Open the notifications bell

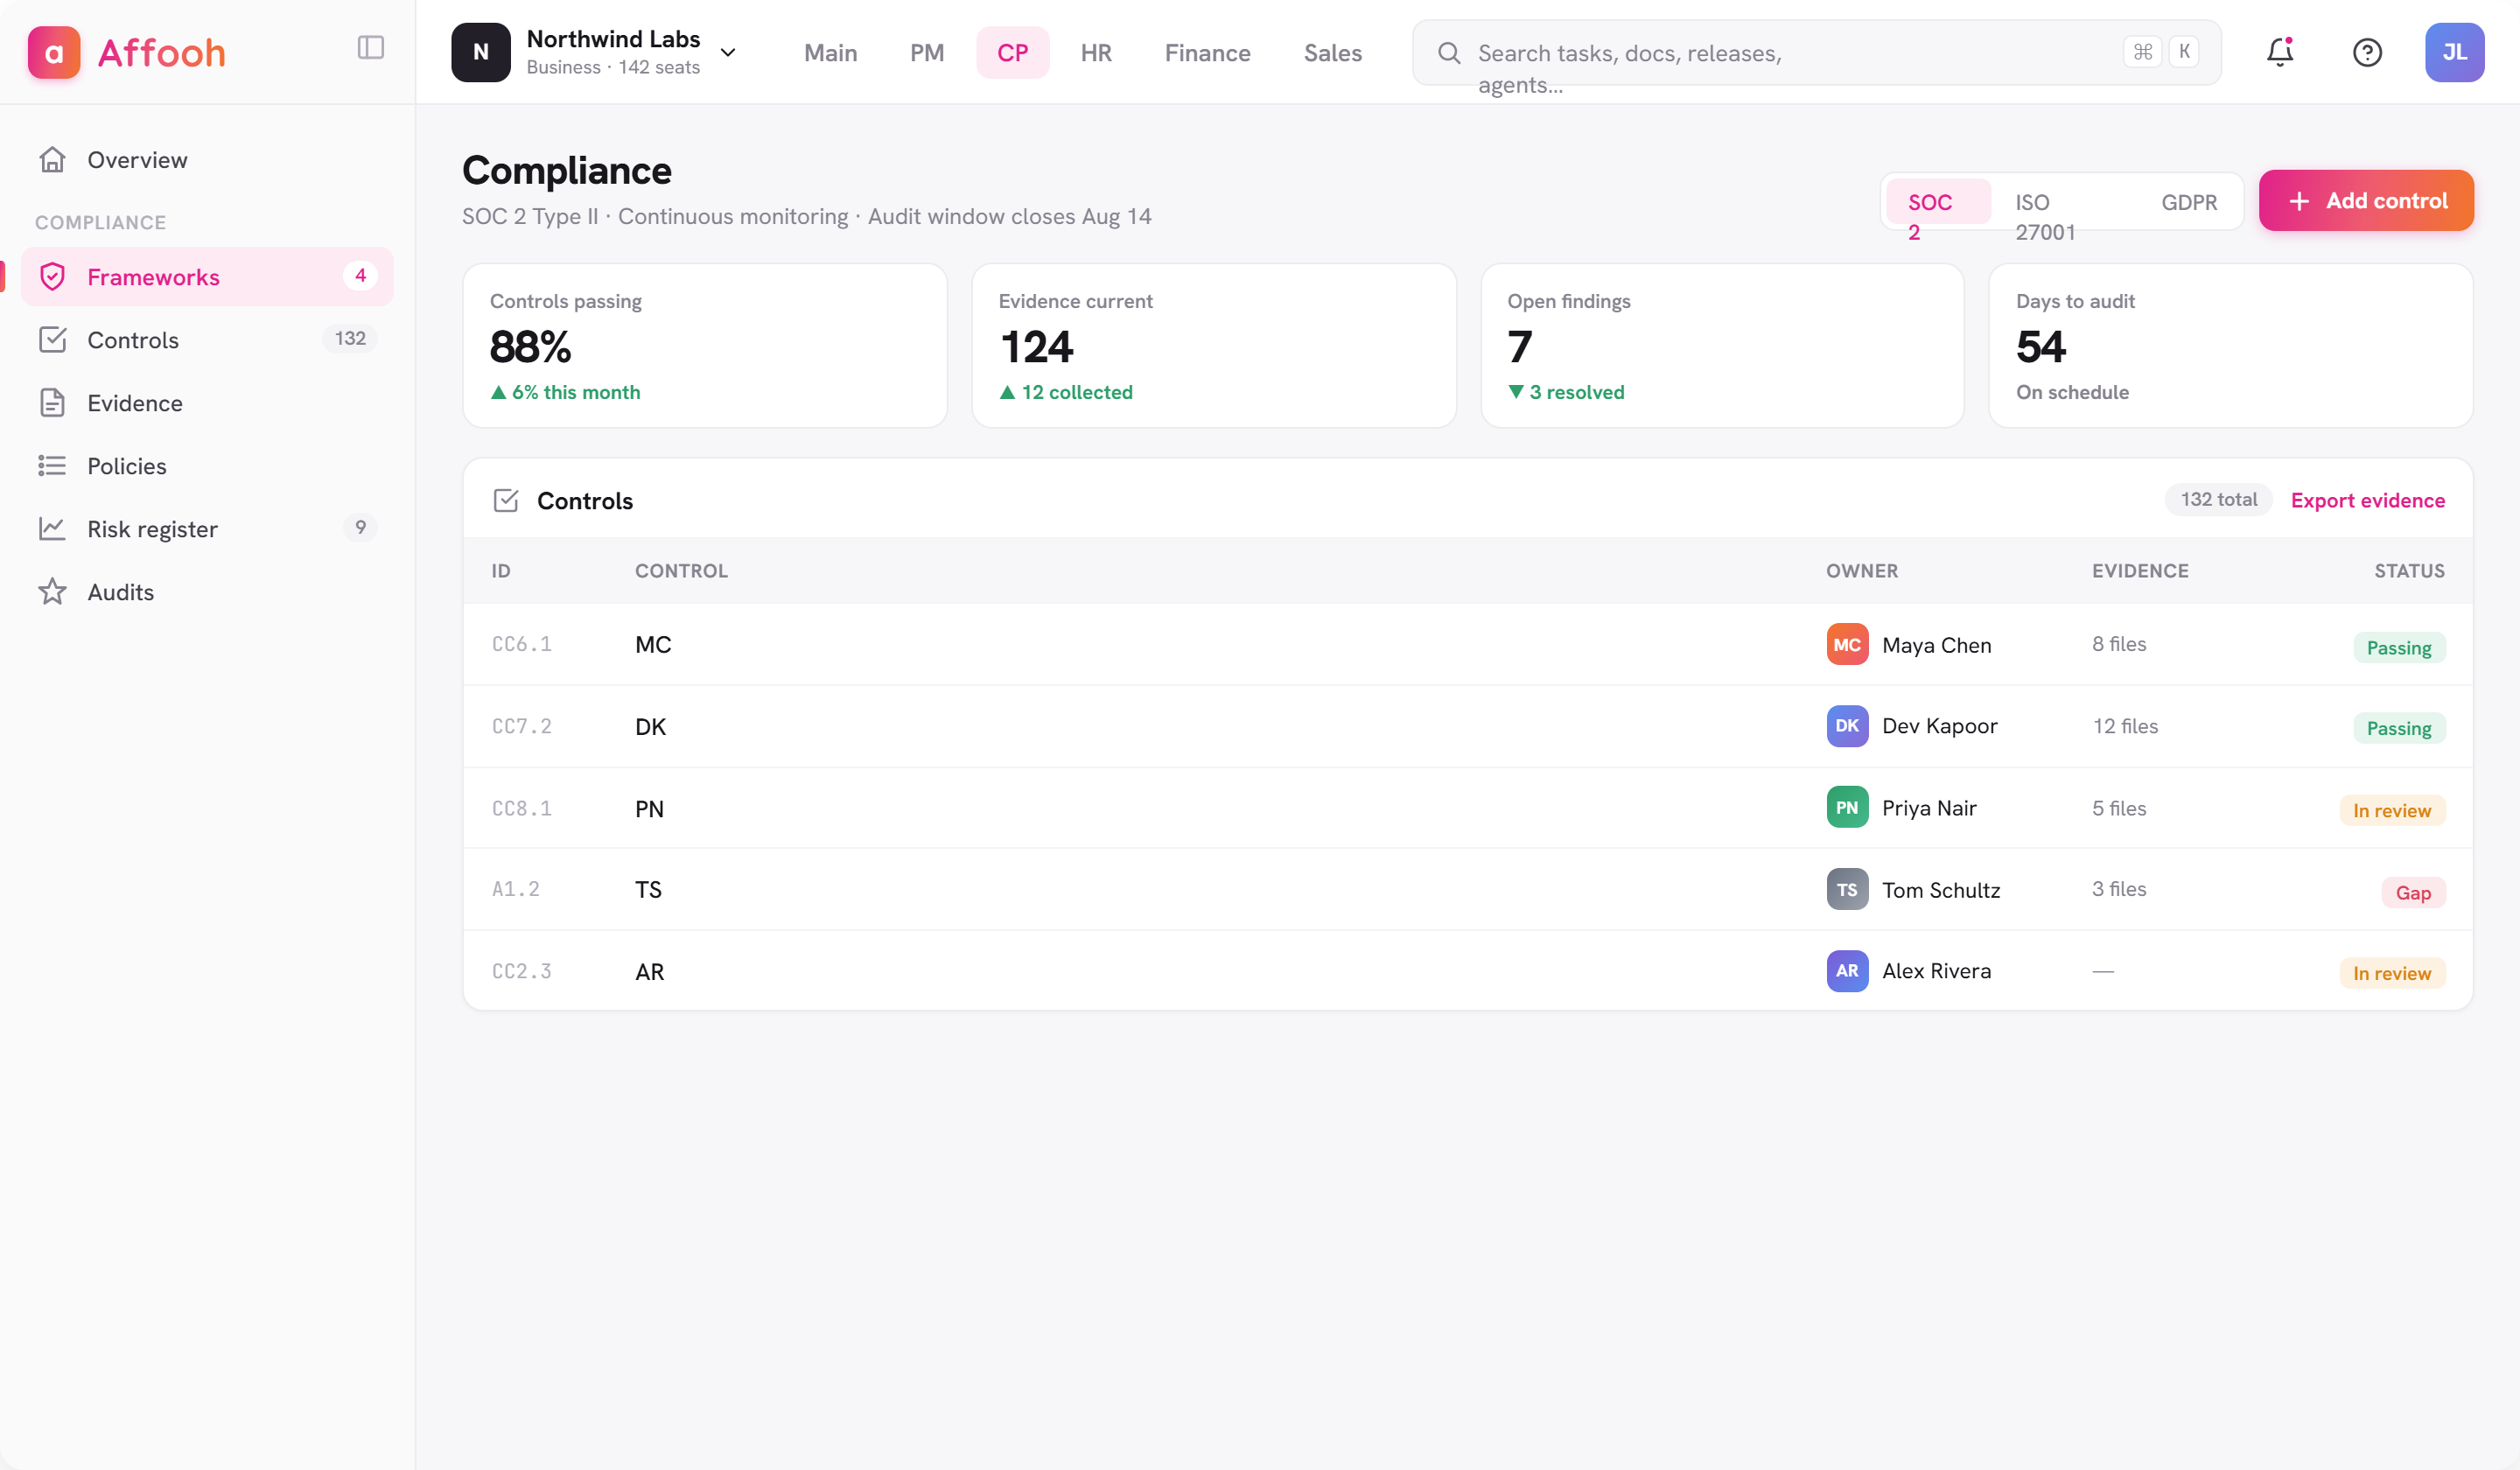[x=2280, y=52]
